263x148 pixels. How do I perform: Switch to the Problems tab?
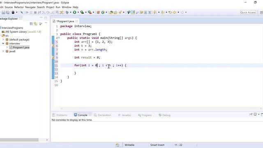(60, 115)
